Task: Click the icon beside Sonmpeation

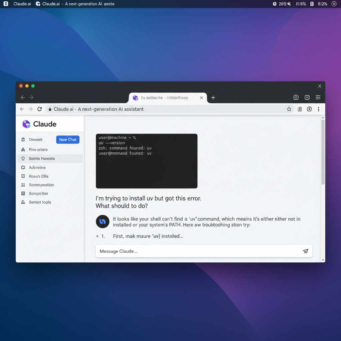Action: click(23, 185)
